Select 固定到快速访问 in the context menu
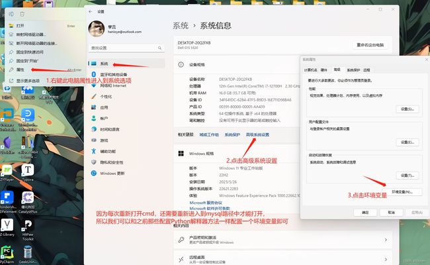This screenshot has width=430, height=265. coord(44,52)
